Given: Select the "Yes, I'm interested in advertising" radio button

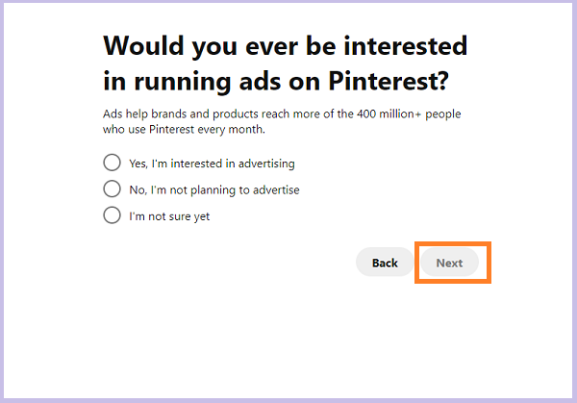Looking at the screenshot, I should point(112,163).
